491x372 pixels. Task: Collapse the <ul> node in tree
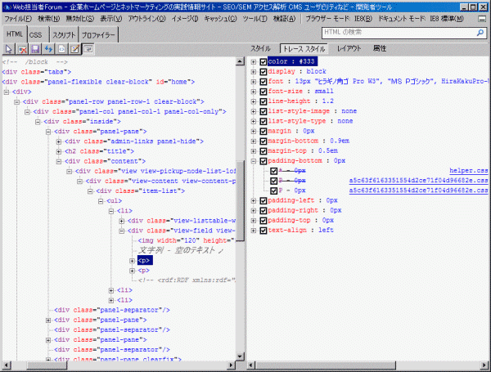(101, 201)
